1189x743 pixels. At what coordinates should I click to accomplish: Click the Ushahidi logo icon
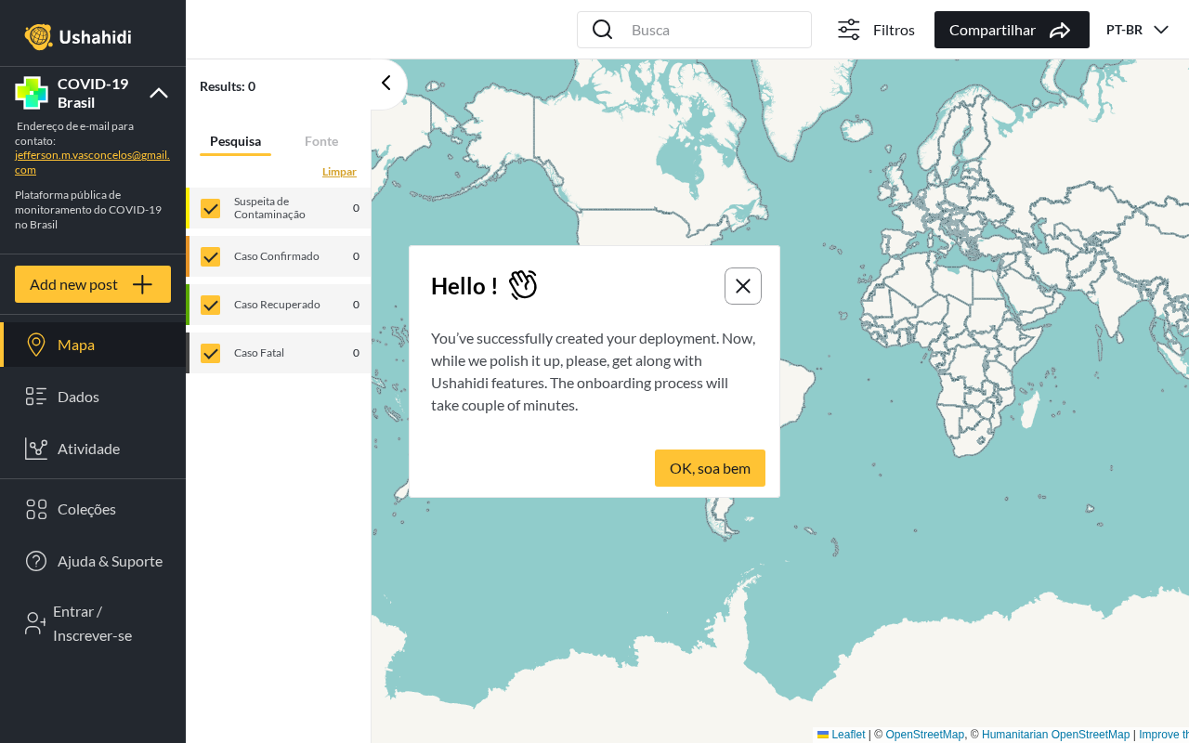pyautogui.click(x=39, y=37)
